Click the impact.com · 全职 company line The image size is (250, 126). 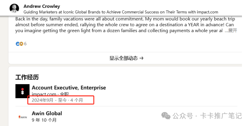tap(50, 94)
